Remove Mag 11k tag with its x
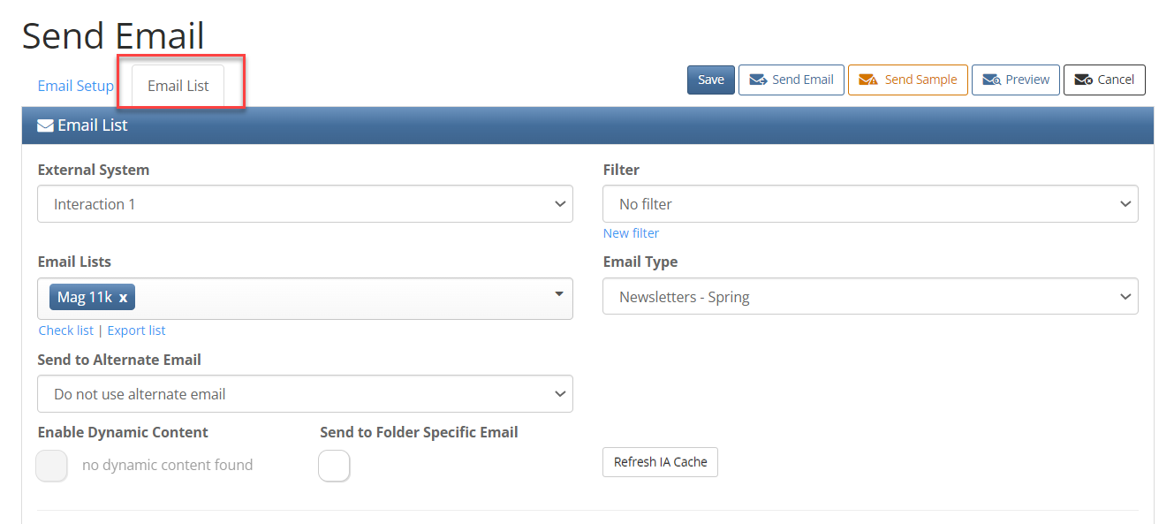The width and height of the screenshot is (1174, 524). point(123,298)
